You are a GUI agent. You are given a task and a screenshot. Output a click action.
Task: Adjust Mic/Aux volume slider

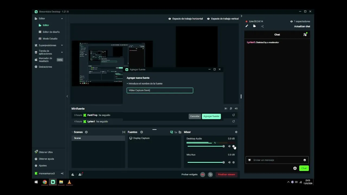click(206, 162)
